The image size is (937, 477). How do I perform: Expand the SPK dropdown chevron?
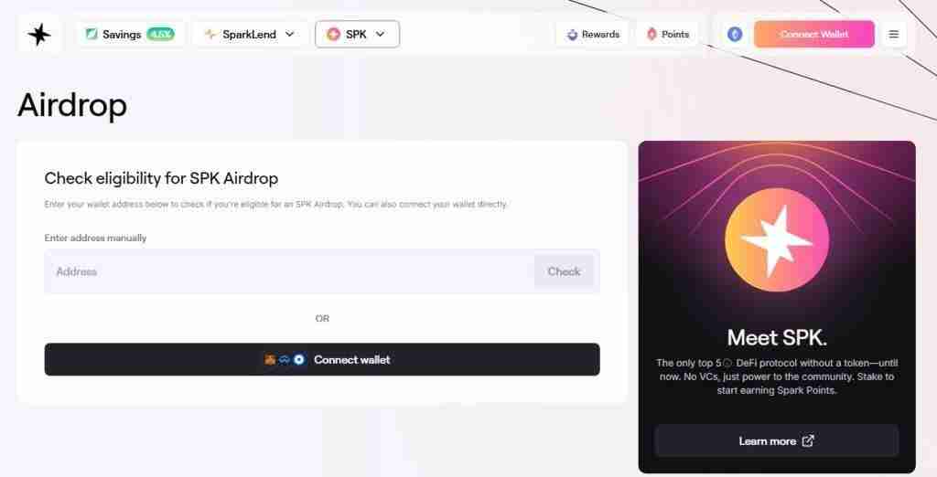click(380, 34)
